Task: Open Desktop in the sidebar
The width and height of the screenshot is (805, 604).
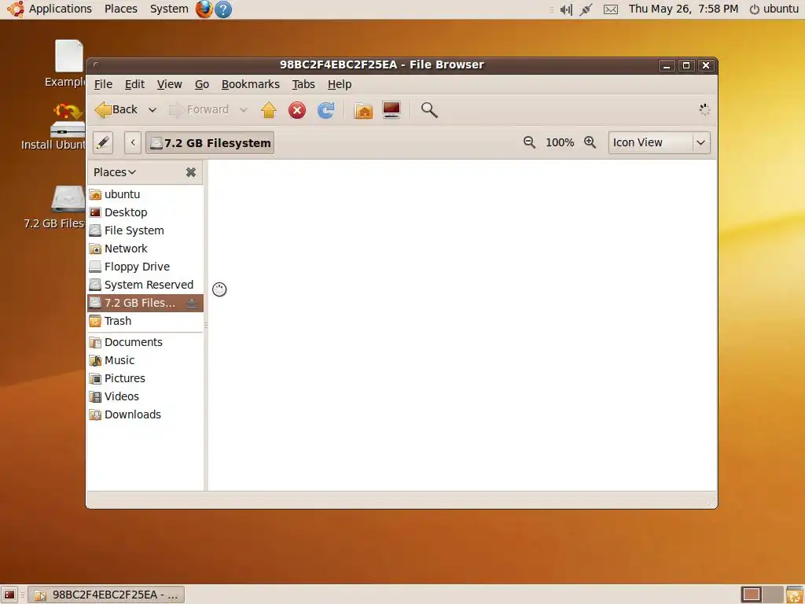Action: [x=145, y=212]
